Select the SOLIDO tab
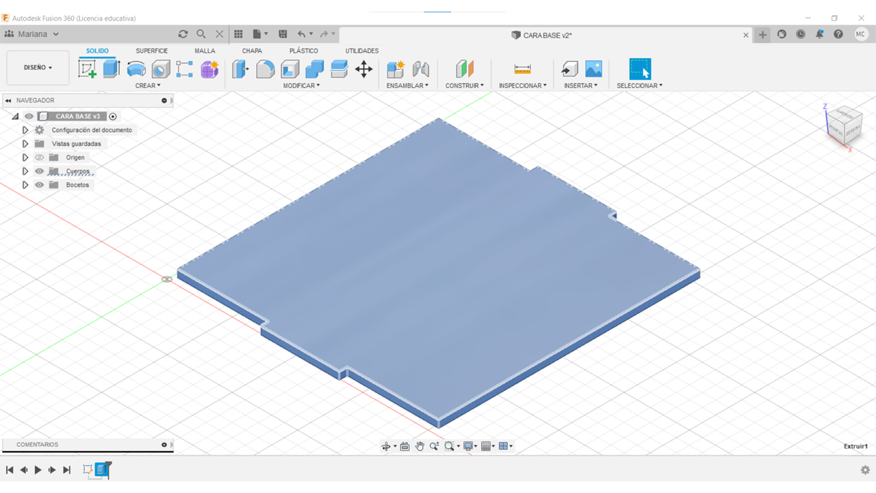876x493 pixels. [x=97, y=51]
